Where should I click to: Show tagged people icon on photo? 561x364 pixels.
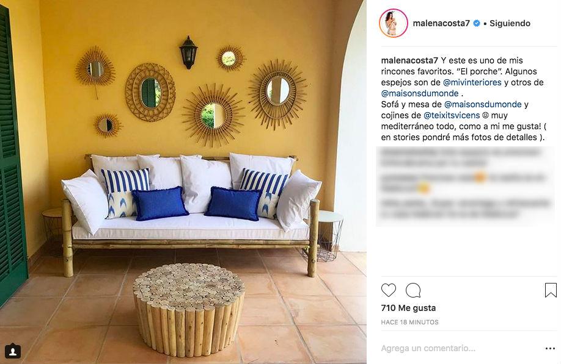pos(13,351)
